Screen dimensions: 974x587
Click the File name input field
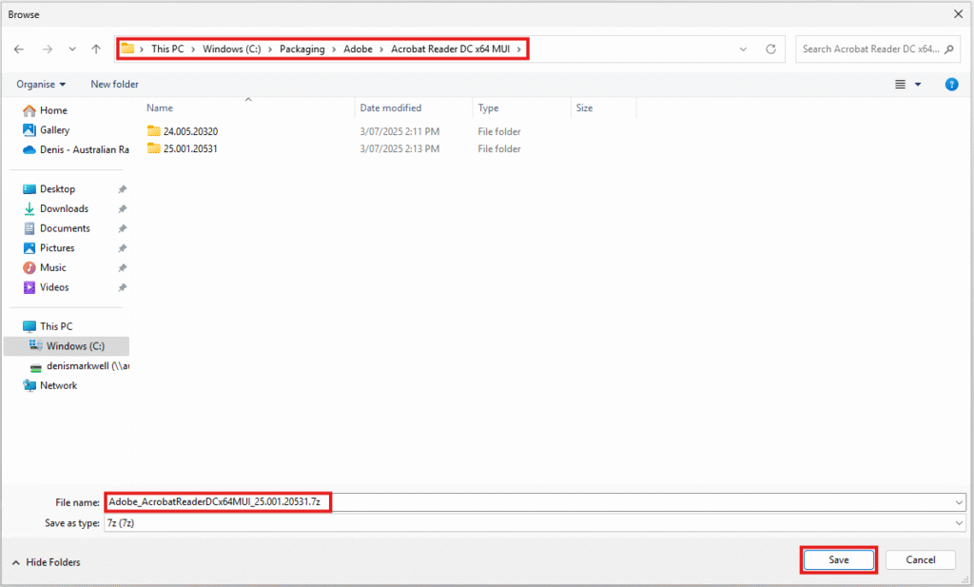(533, 501)
